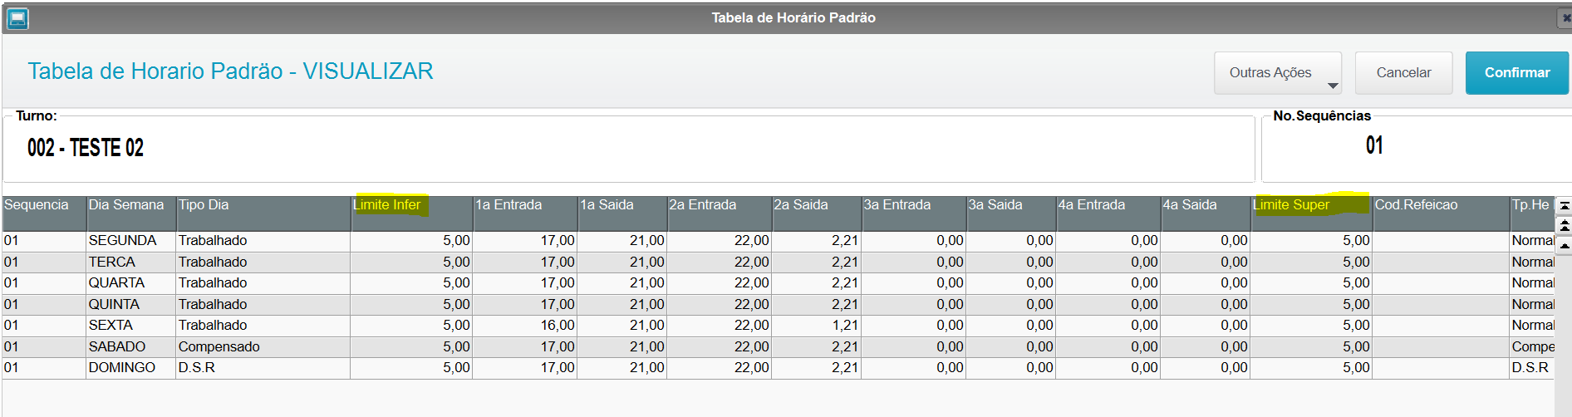Click the application window icon in title bar
The height and width of the screenshot is (417, 1572).
coord(17,17)
